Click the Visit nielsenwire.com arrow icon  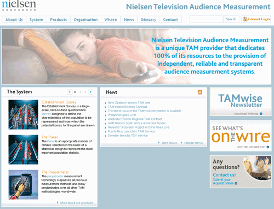tap(268, 147)
